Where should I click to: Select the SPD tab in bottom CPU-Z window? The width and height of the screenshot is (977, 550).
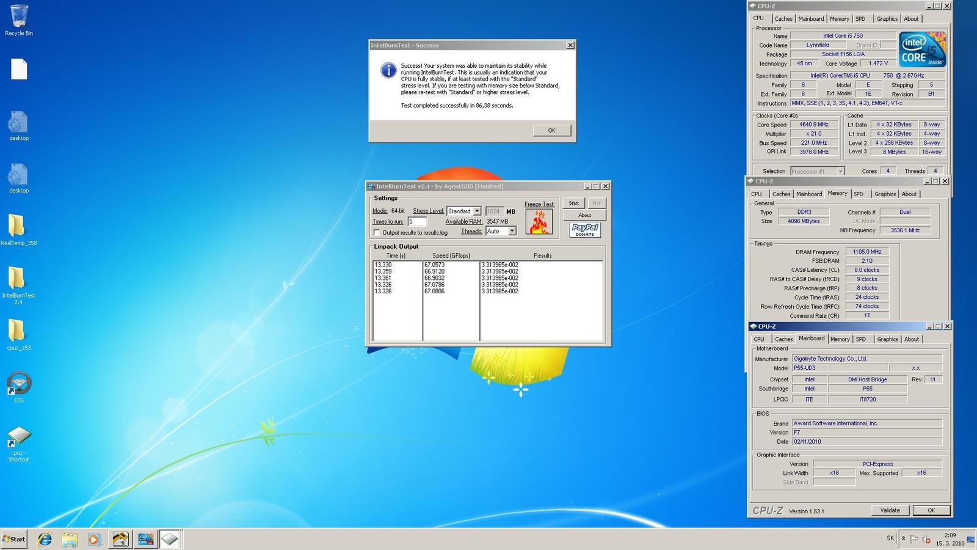(x=861, y=339)
